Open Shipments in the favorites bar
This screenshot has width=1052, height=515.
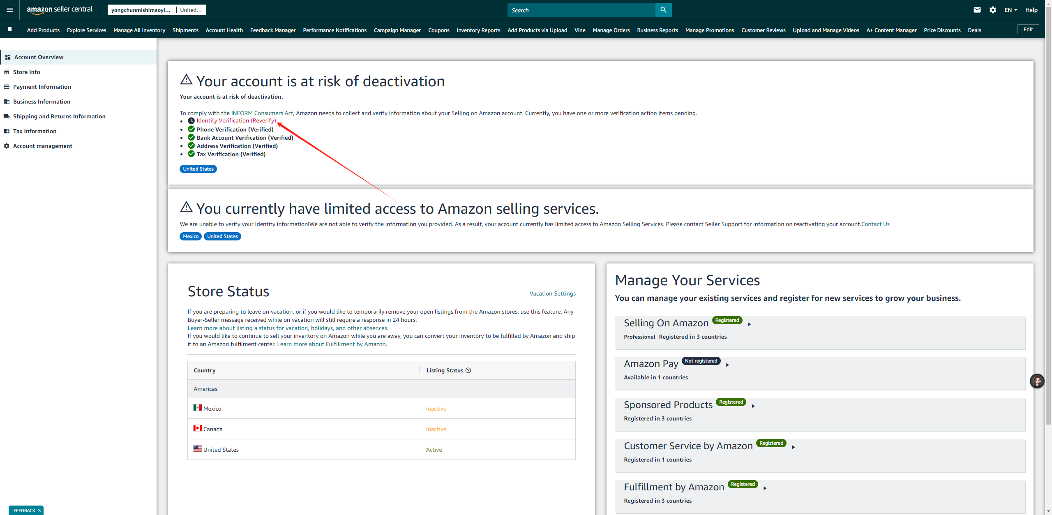click(x=185, y=30)
